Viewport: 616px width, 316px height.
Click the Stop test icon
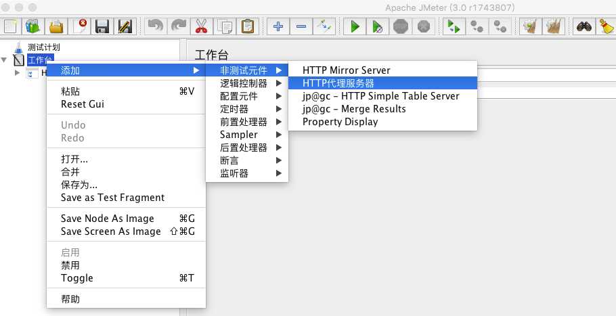tap(401, 26)
